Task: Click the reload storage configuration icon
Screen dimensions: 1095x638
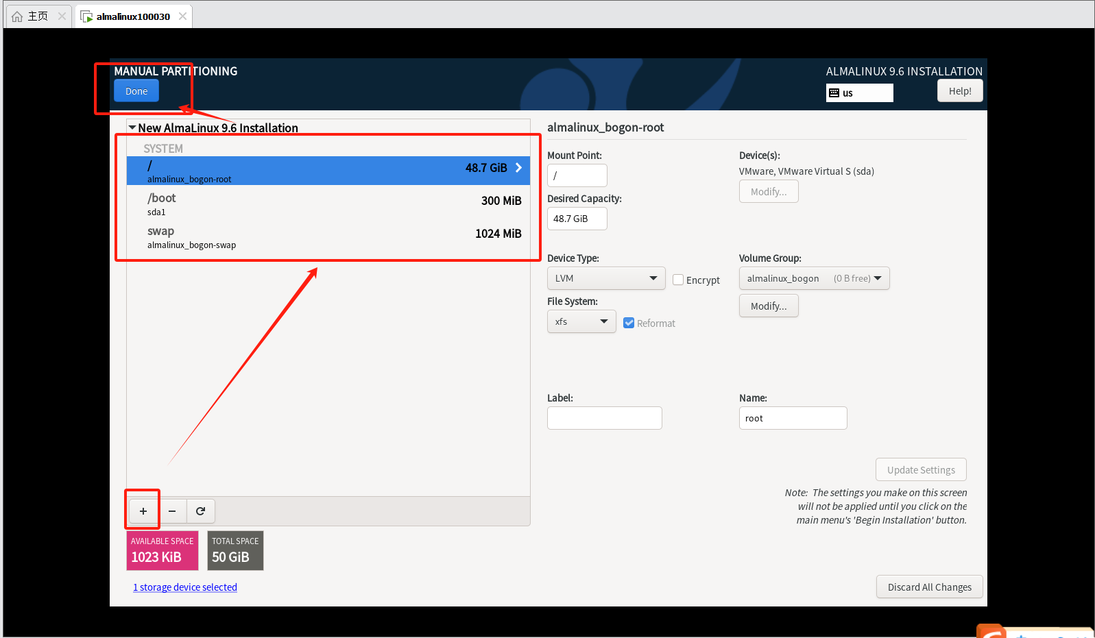Action: 200,511
